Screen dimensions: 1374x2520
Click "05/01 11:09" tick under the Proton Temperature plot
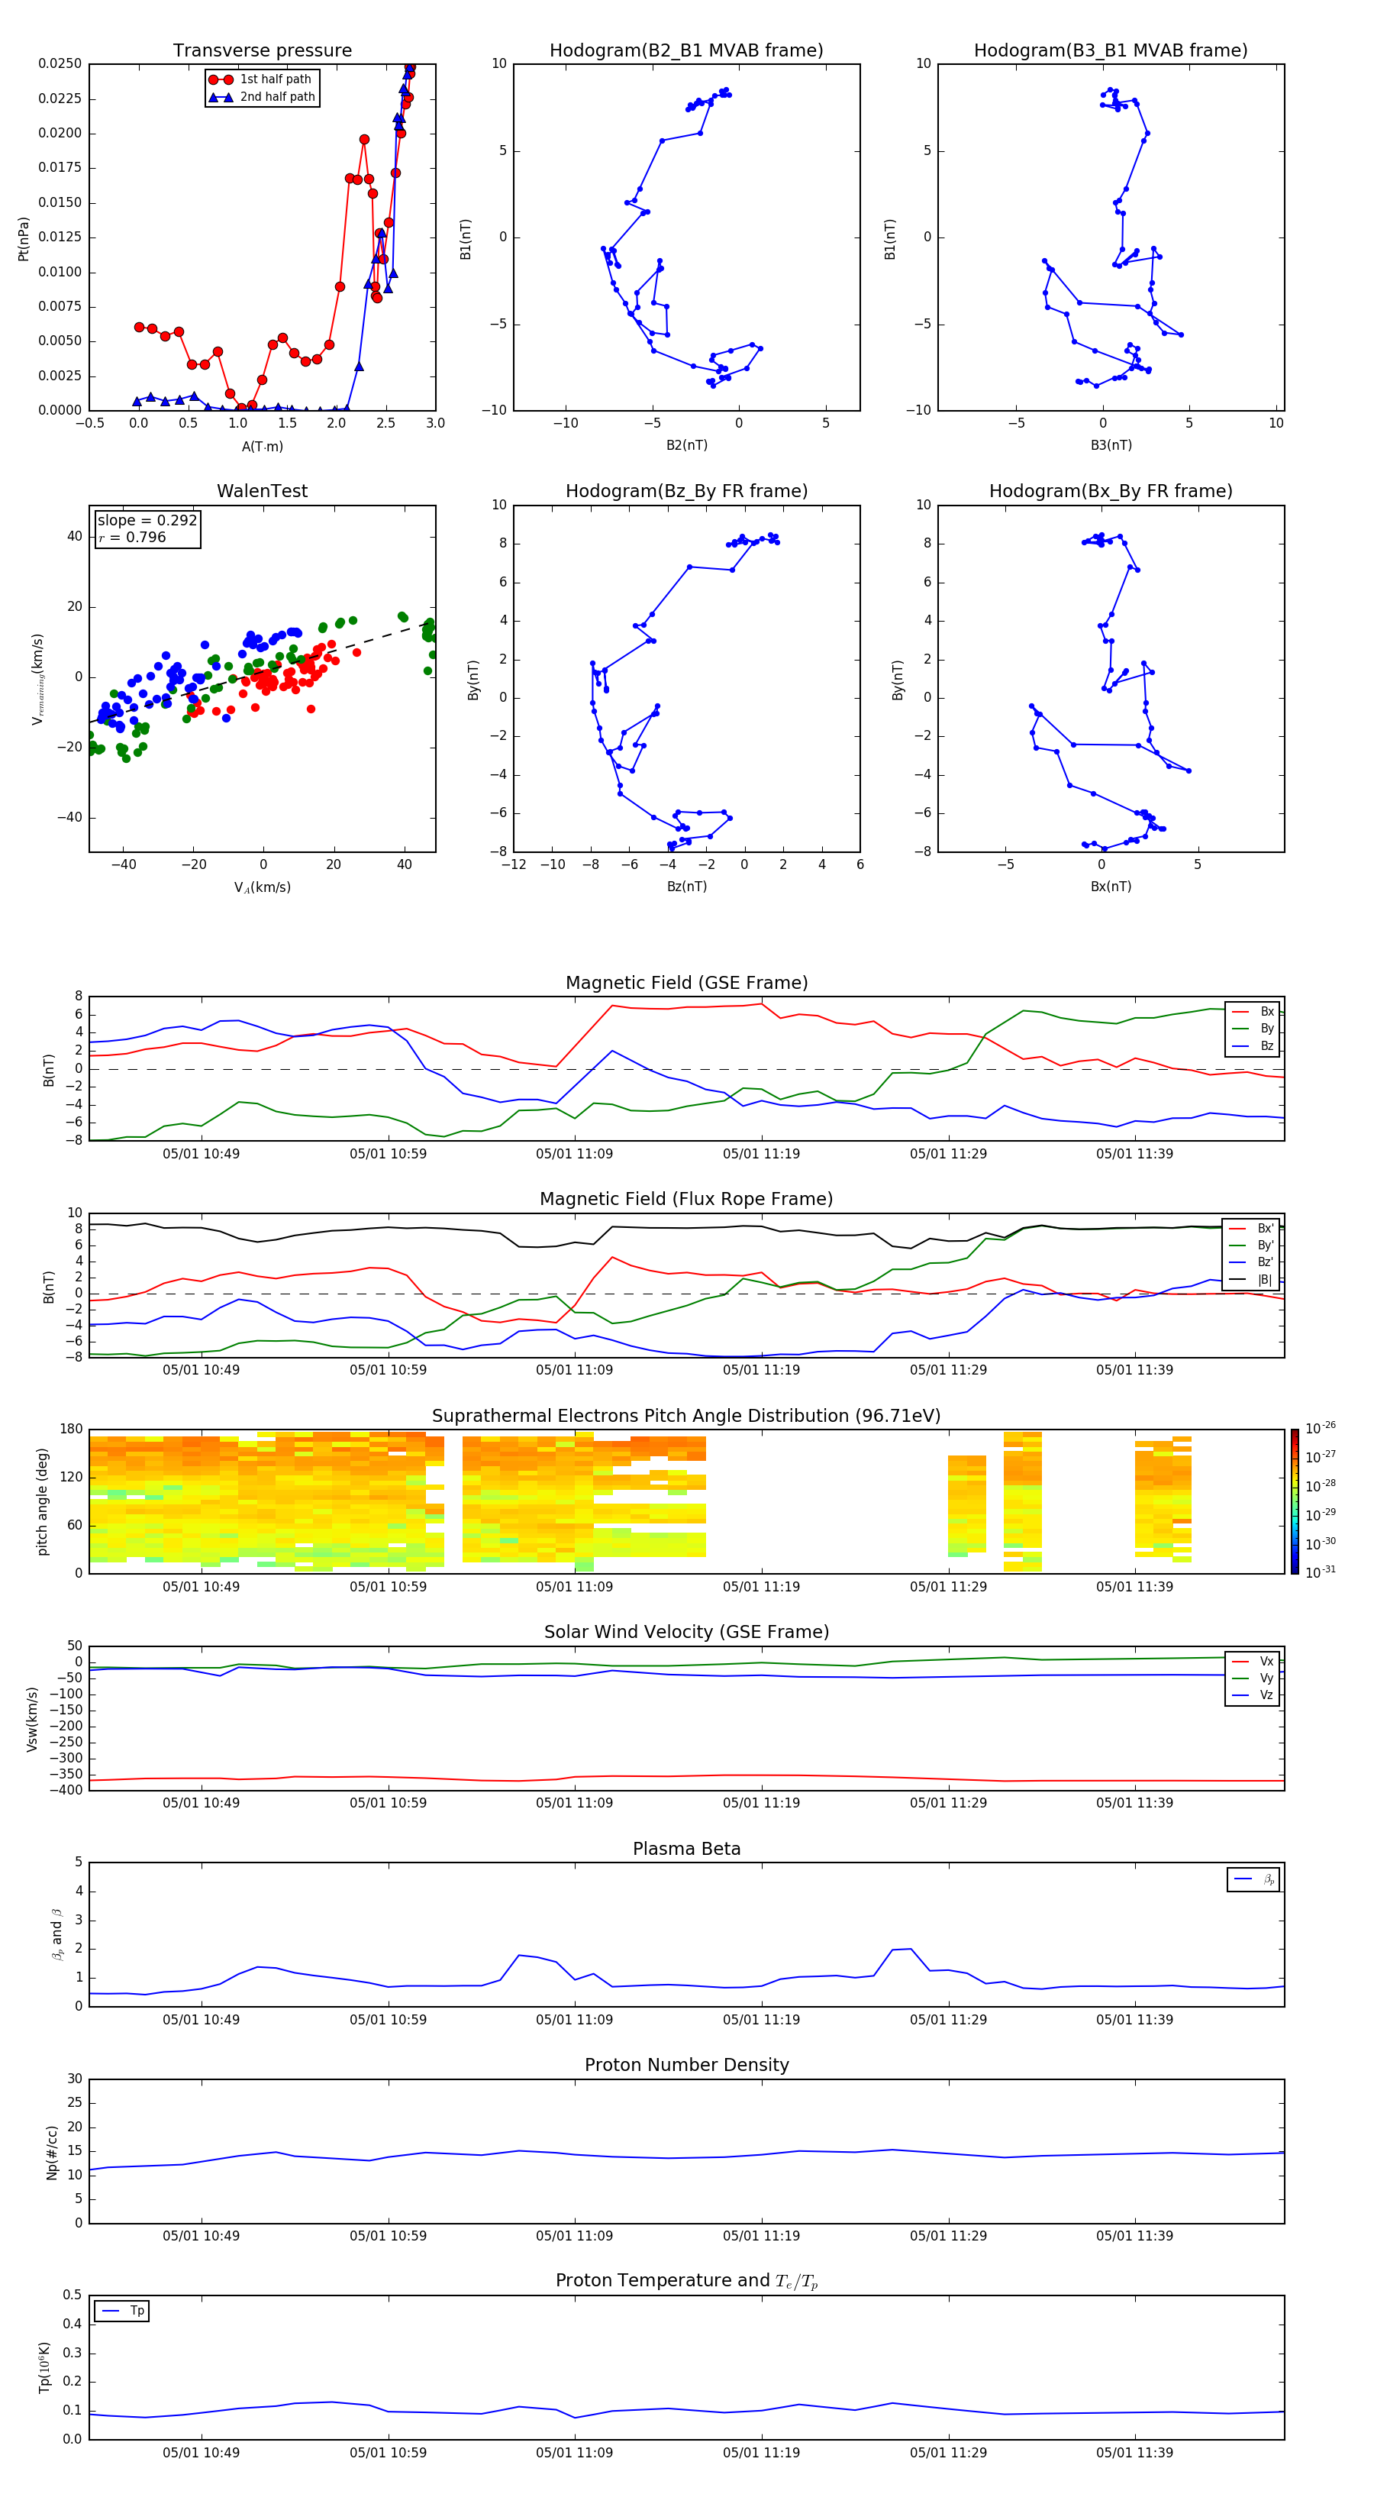click(574, 2453)
